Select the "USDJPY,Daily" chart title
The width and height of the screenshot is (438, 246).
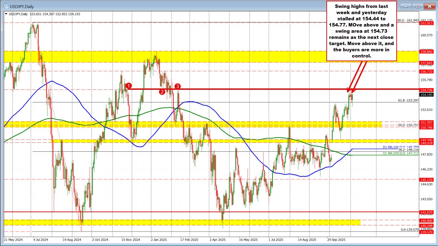pyautogui.click(x=22, y=6)
